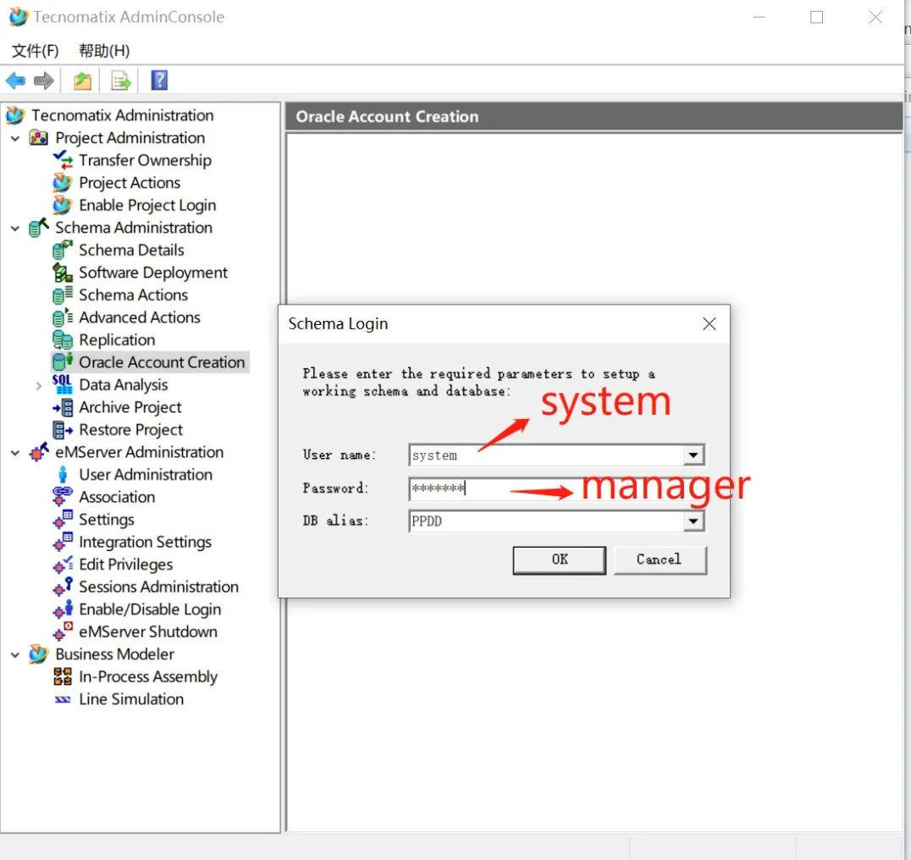Click the User name text field
This screenshot has width=911, height=860.
click(547, 455)
